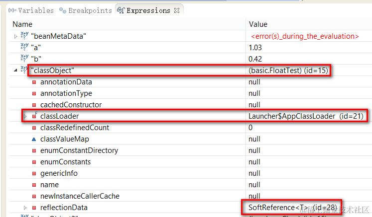This screenshot has width=372, height=217.
Task: Click field icon beside annotationData
Action: click(x=34, y=82)
